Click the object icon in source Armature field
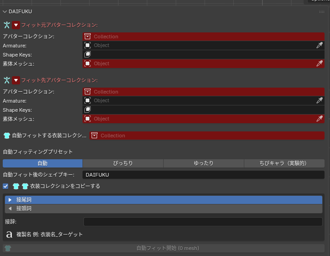 point(88,45)
